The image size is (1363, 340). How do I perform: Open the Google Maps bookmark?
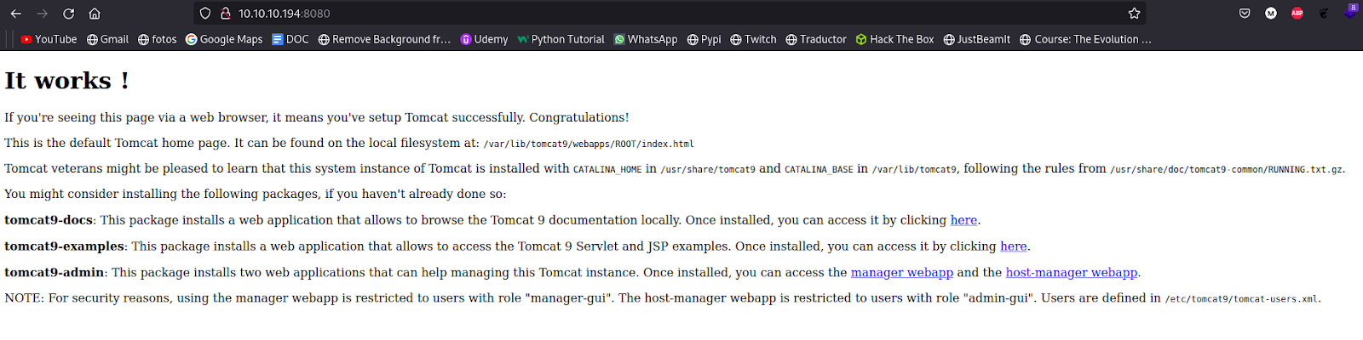coord(224,39)
